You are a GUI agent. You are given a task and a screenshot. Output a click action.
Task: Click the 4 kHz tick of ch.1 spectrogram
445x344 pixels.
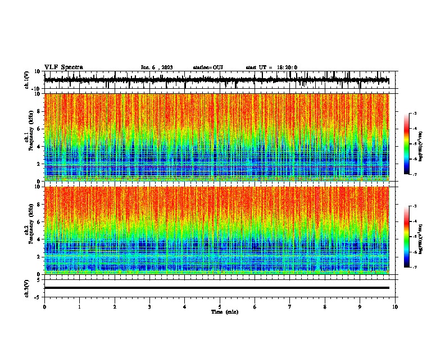coord(39,147)
